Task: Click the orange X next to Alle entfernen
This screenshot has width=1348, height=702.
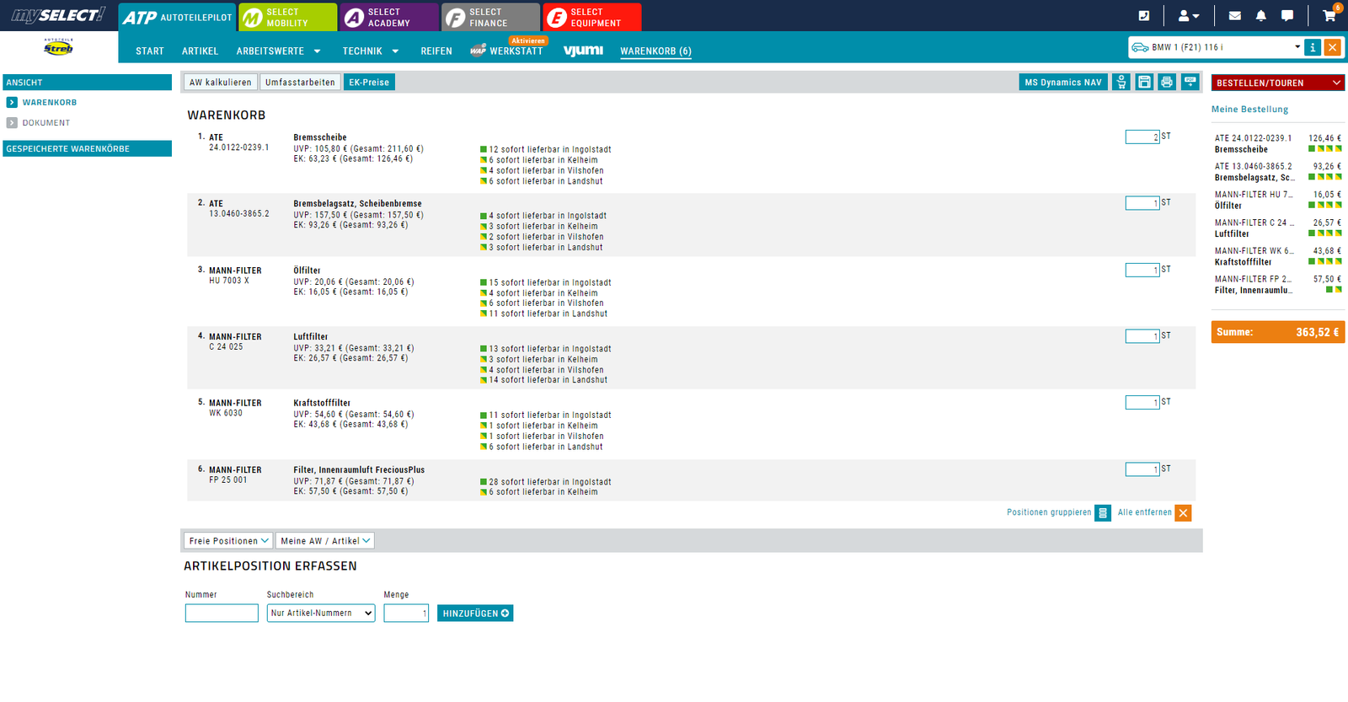Action: [1183, 512]
